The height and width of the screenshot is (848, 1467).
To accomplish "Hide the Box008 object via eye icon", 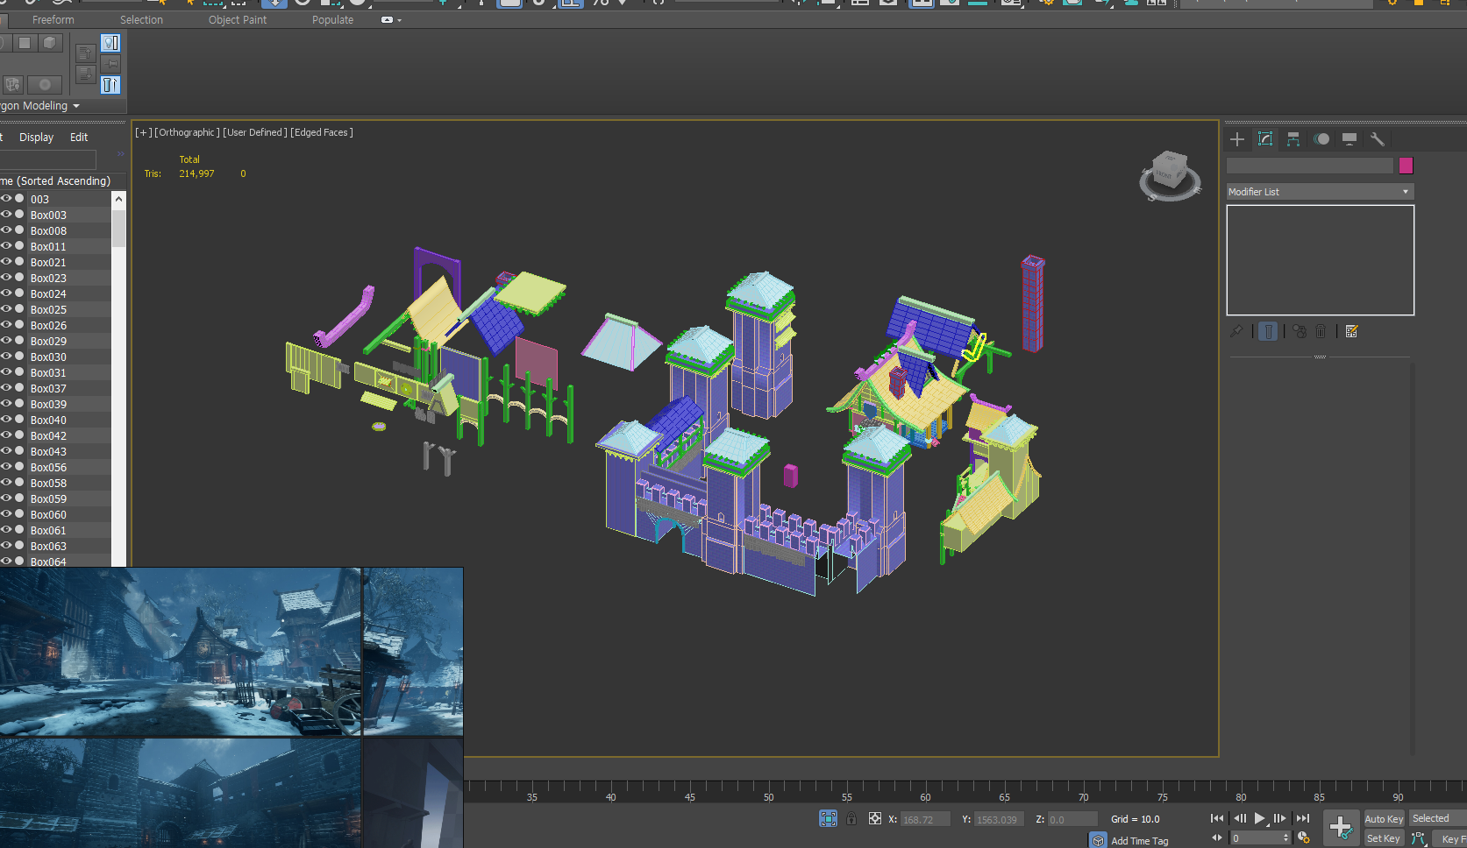I will tap(6, 230).
